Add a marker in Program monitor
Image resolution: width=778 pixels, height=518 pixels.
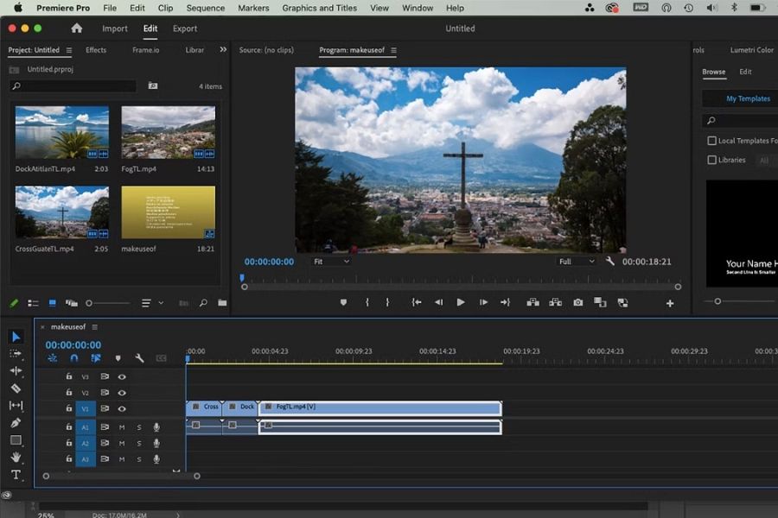(343, 302)
